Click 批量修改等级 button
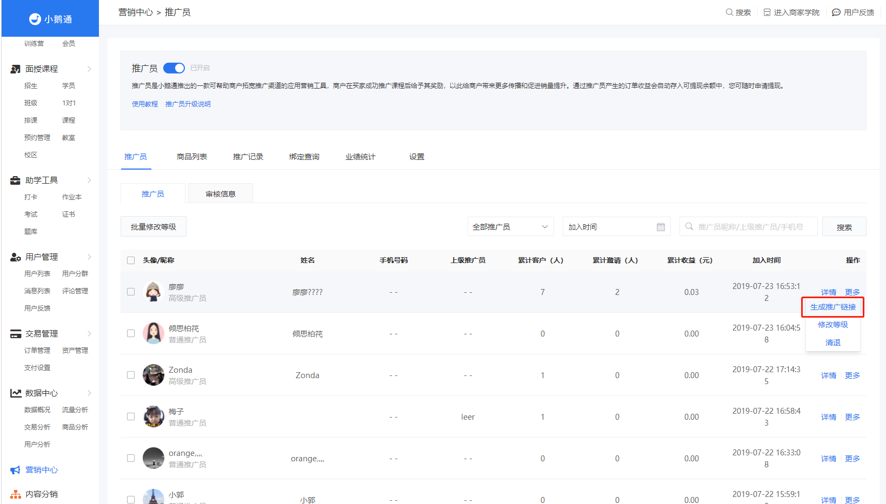This screenshot has width=886, height=504. coord(154,227)
